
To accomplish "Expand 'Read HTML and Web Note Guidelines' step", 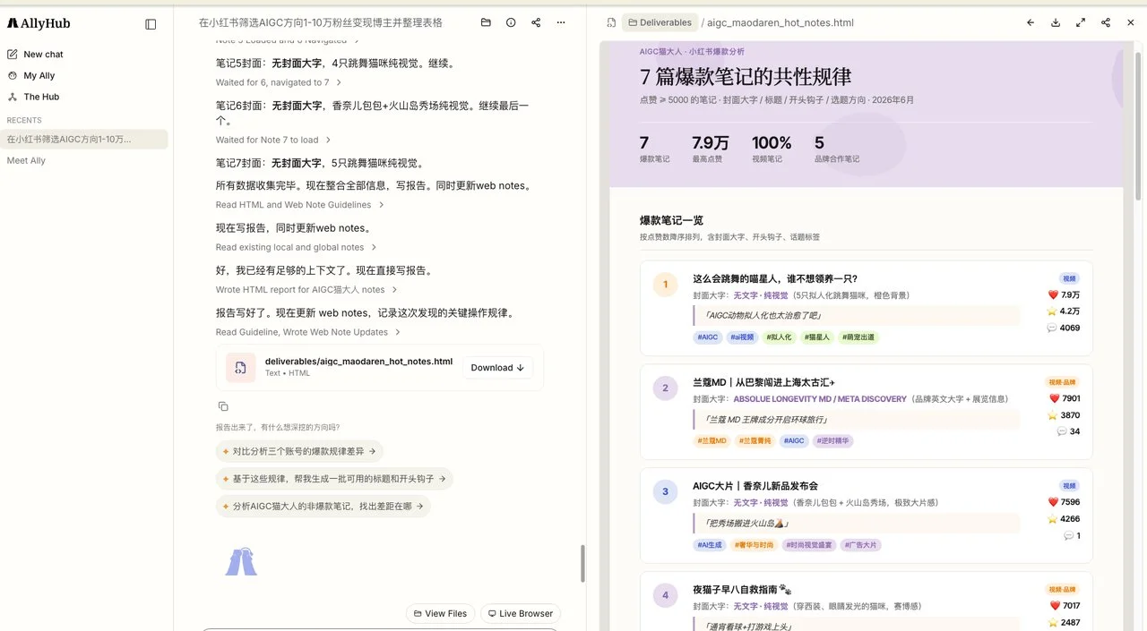I will (300, 205).
